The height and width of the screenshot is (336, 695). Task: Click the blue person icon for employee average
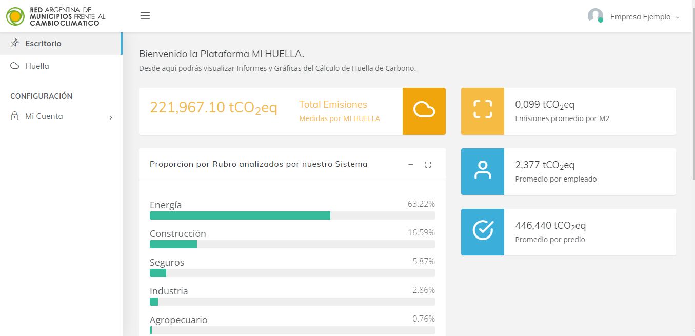coord(482,171)
